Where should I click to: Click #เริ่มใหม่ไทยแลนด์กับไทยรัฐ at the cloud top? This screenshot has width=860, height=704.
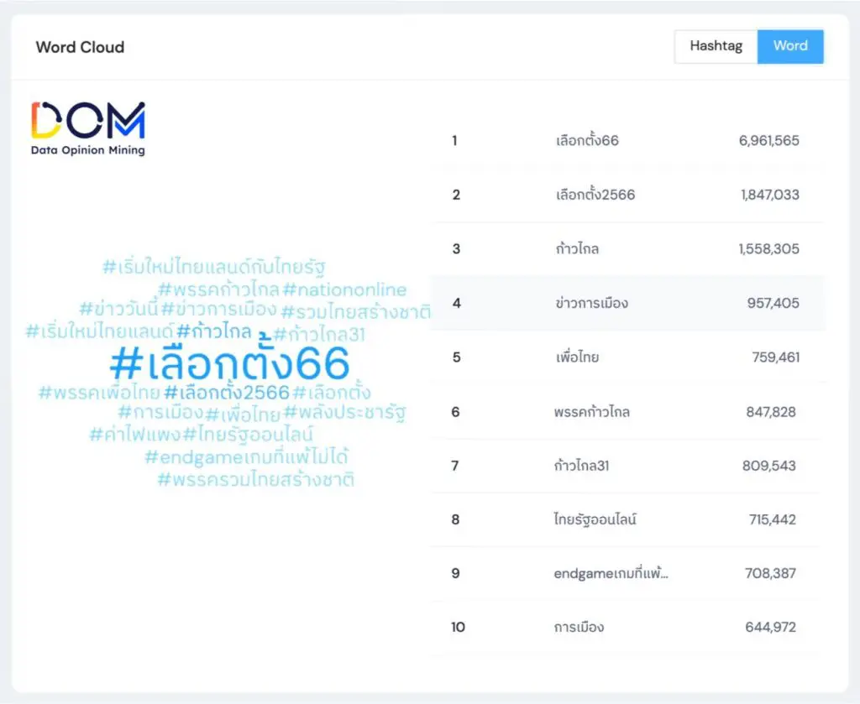(x=213, y=268)
